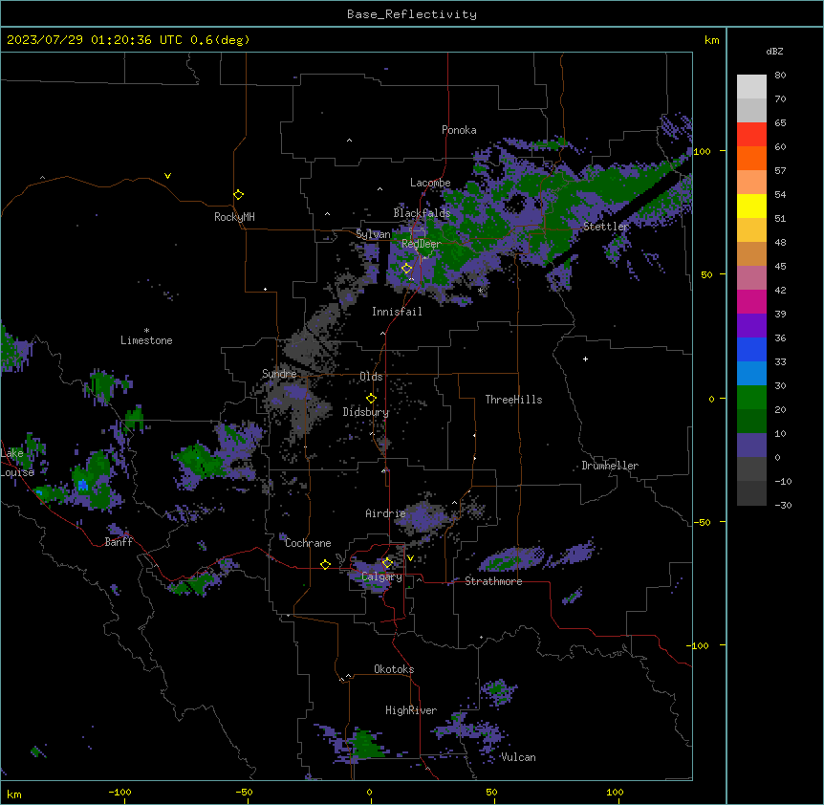Select the Olds label
The width and height of the screenshot is (824, 805).
click(371, 377)
